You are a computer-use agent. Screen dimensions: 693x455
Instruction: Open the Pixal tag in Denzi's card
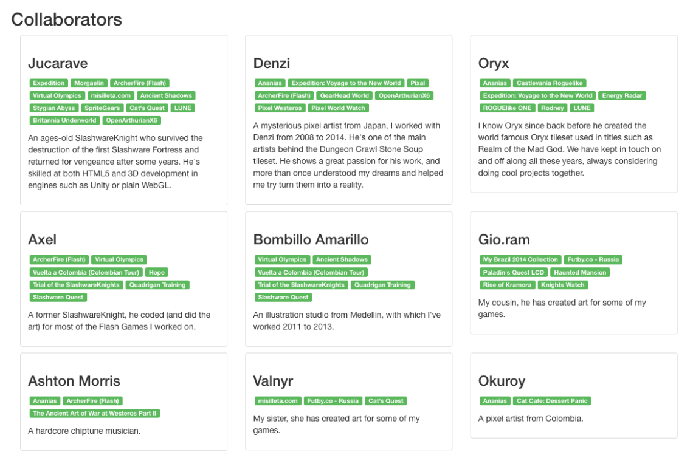[x=418, y=83]
